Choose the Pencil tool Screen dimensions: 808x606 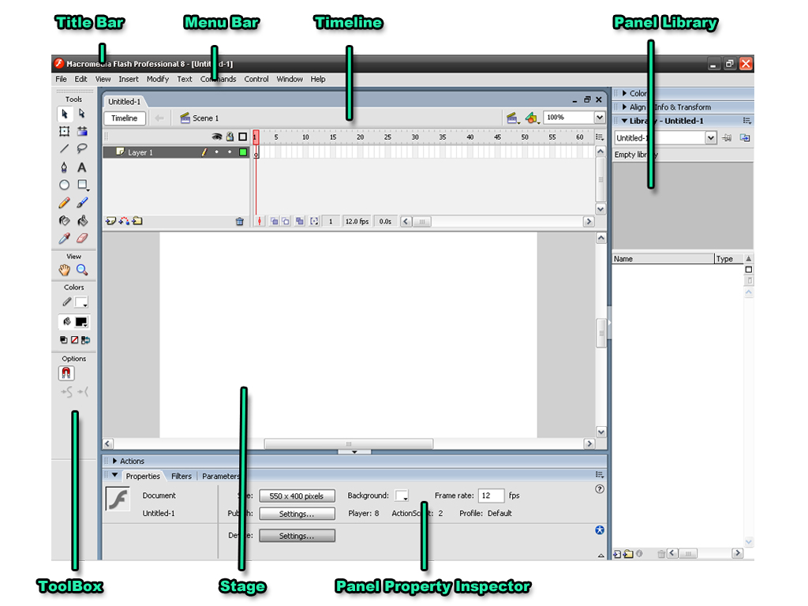[65, 203]
